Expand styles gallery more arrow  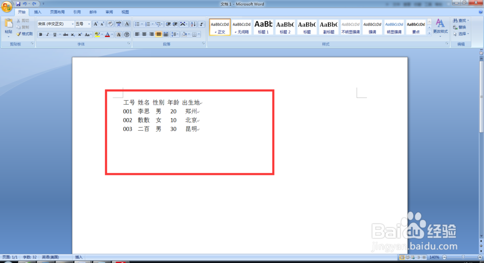click(x=429, y=33)
